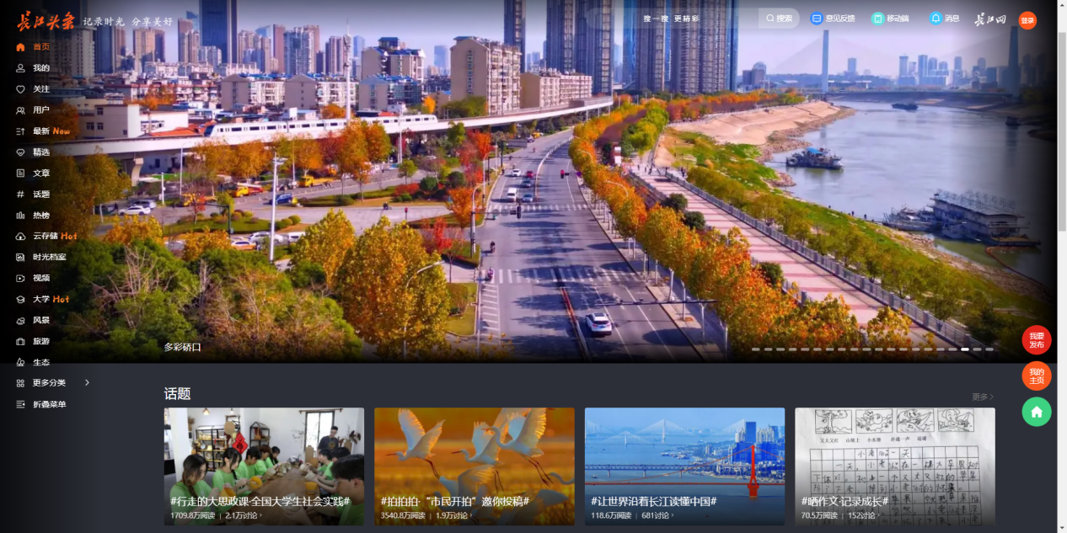The height and width of the screenshot is (533, 1067).
Task: Select the last carousel indicator dot
Action: 989,349
